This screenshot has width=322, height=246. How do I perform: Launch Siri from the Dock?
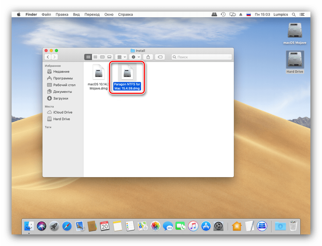click(x=41, y=226)
